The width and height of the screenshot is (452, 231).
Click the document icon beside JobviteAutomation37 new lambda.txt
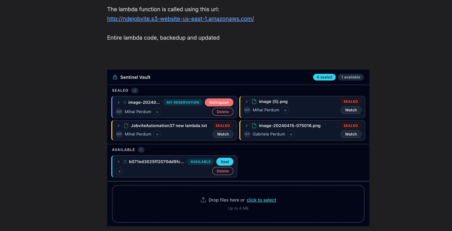[x=126, y=126]
